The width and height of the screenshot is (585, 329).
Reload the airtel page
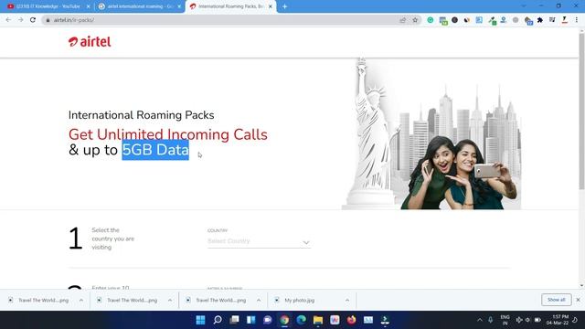tap(33, 20)
